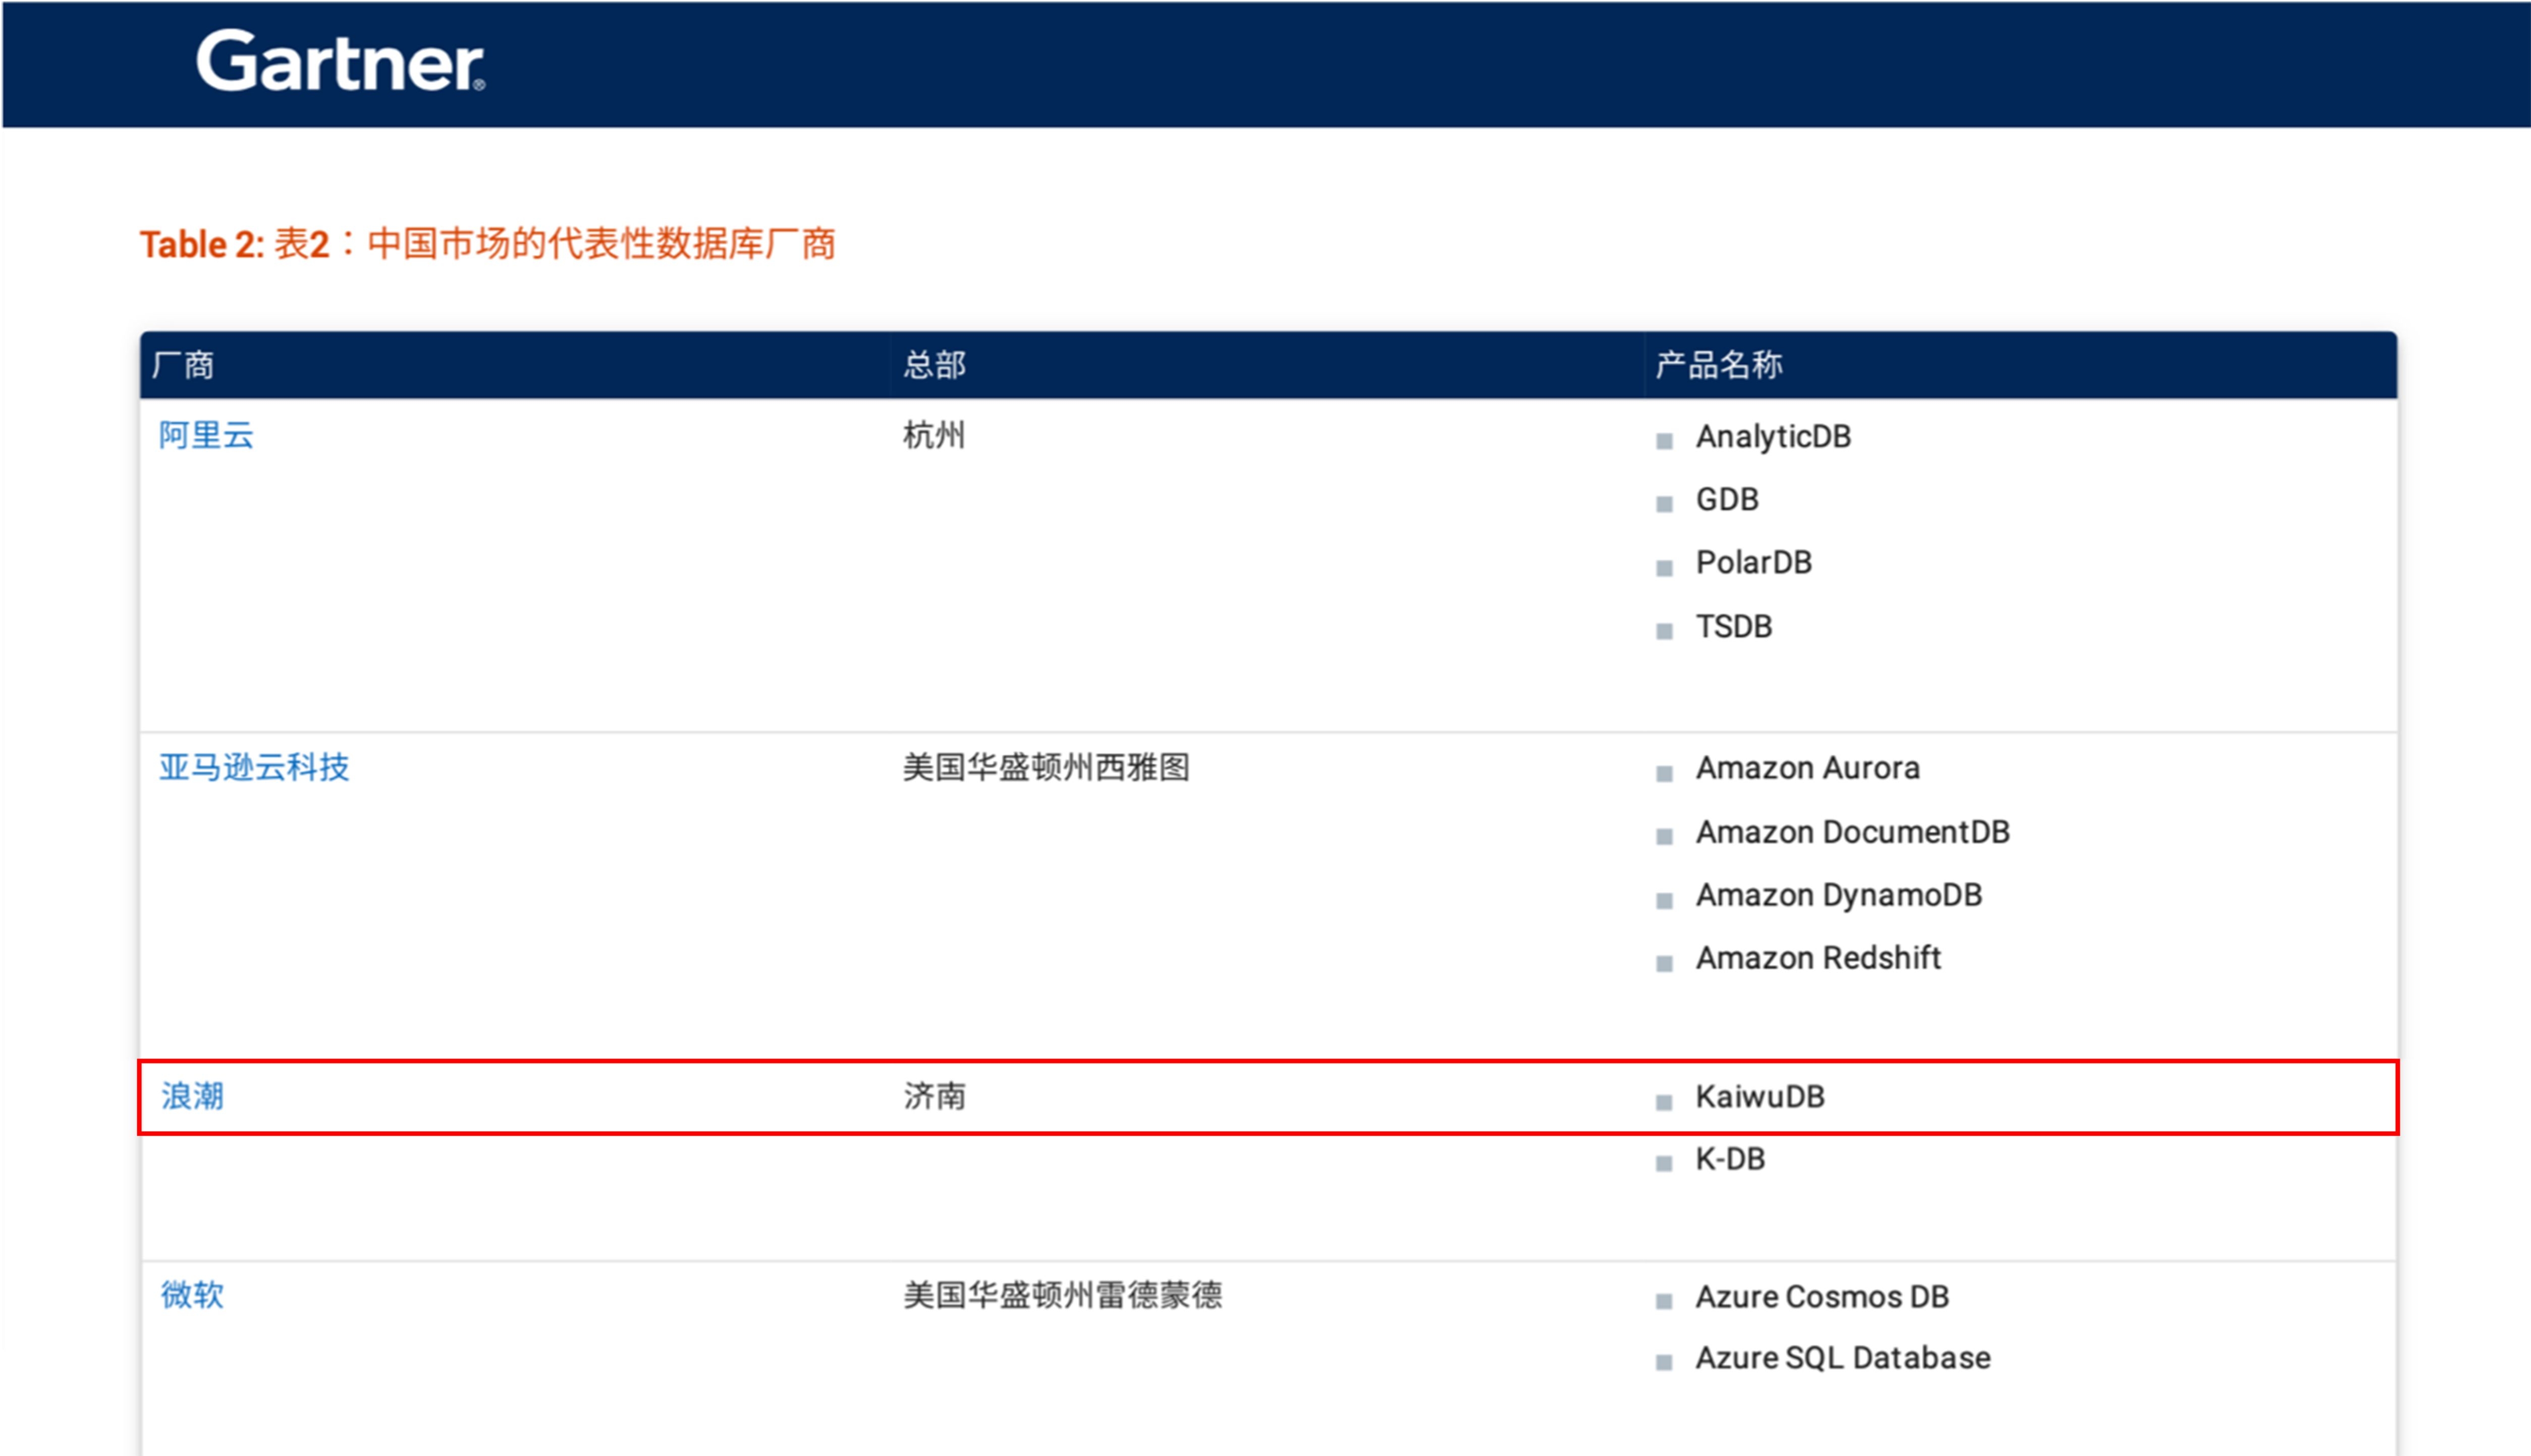Click the bullet next to Amazon DocumentDB
Image resolution: width=2531 pixels, height=1456 pixels.
[1664, 837]
